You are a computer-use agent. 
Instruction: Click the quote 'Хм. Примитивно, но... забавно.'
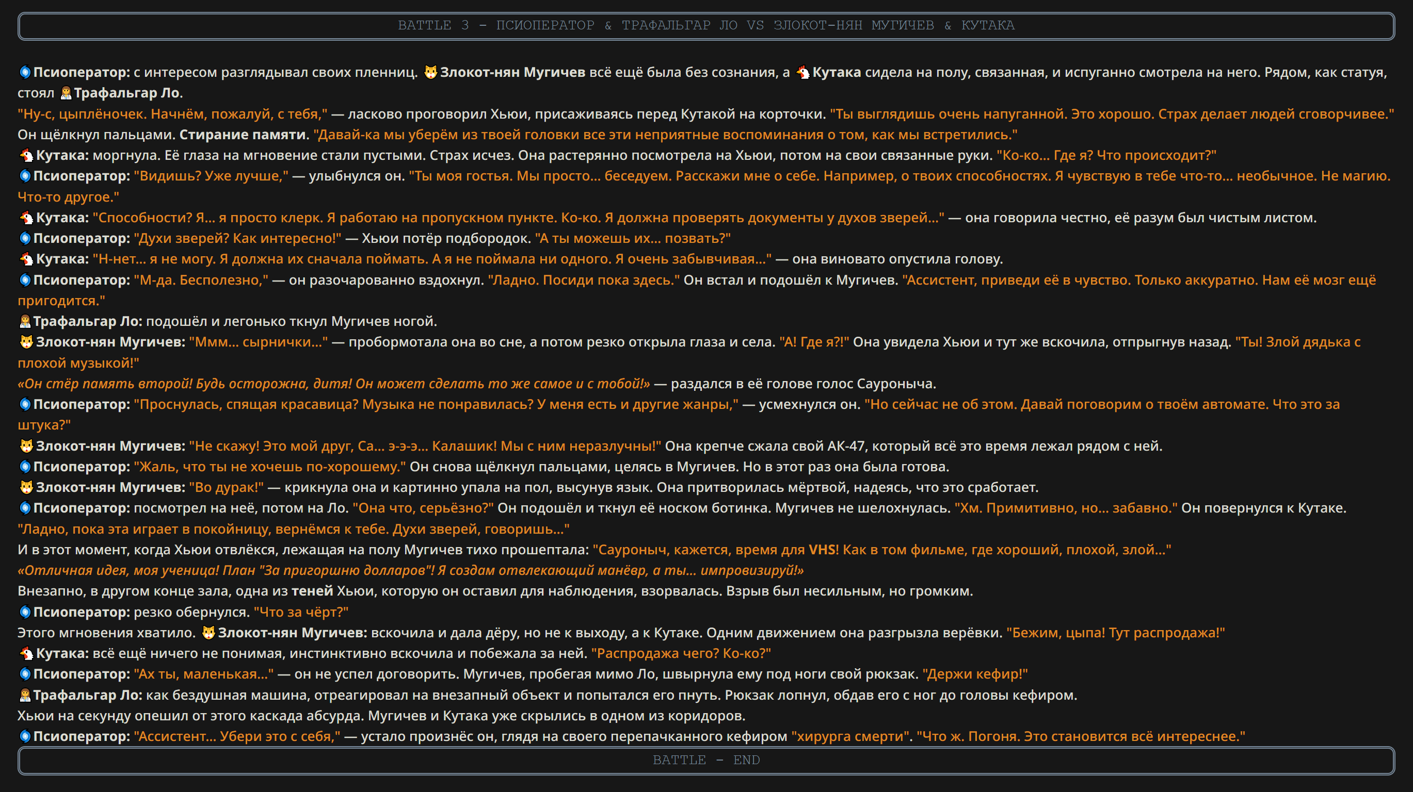point(1066,508)
